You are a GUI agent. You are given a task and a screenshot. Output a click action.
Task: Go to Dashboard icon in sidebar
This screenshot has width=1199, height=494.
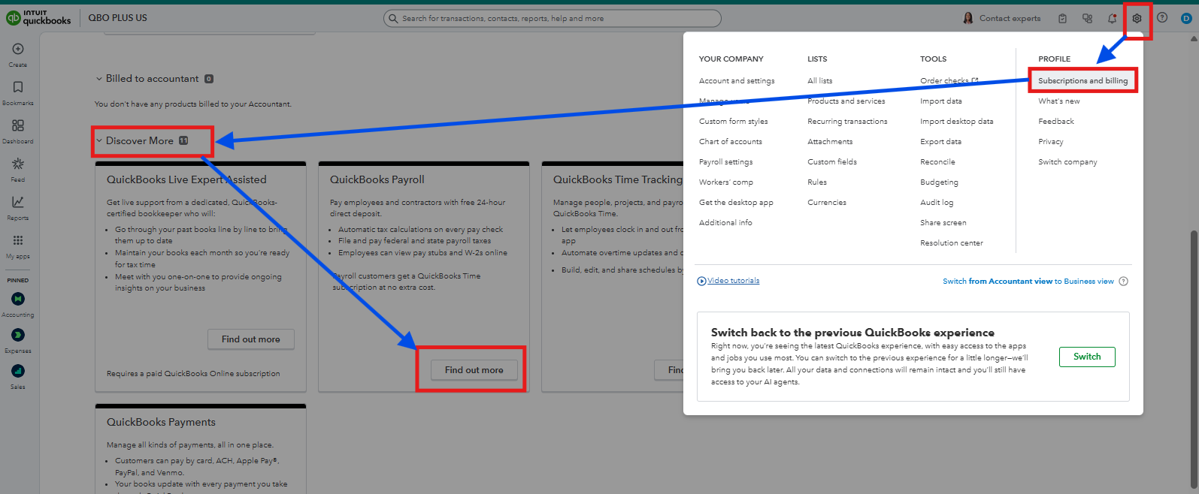click(18, 125)
